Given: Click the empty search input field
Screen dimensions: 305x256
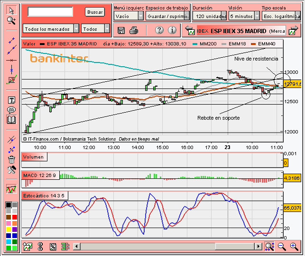Looking at the screenshot, I should pyautogui.click(x=50, y=12).
